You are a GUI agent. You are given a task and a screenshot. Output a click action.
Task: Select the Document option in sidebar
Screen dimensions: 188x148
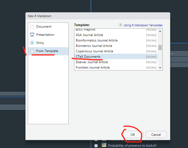click(x=48, y=27)
